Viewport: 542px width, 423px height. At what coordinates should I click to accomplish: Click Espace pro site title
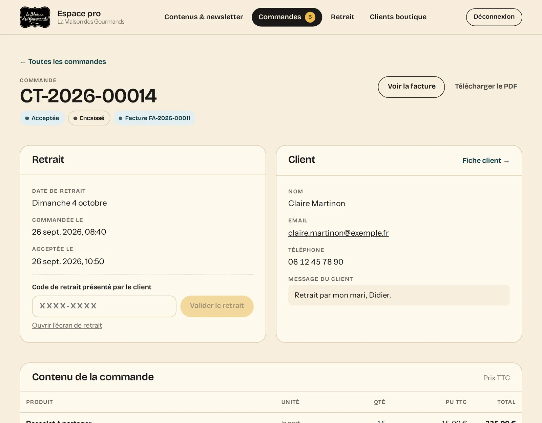tap(79, 14)
